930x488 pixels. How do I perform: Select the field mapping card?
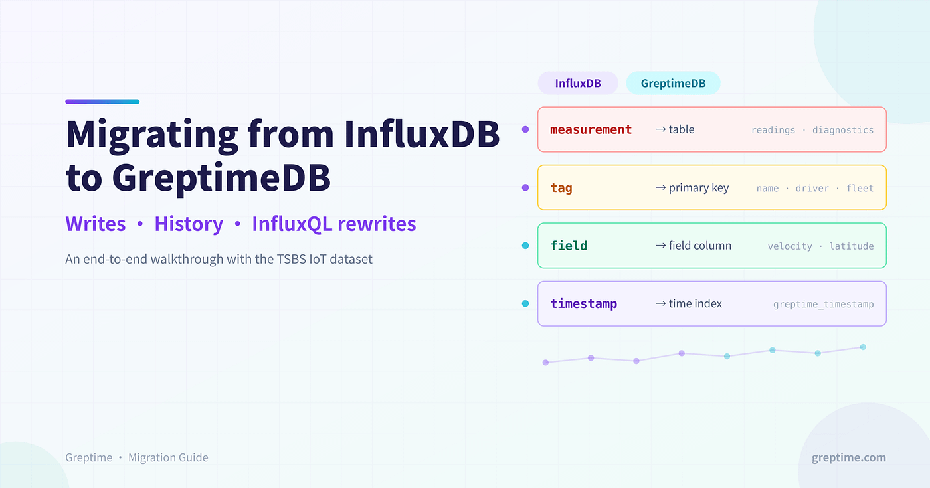point(712,246)
